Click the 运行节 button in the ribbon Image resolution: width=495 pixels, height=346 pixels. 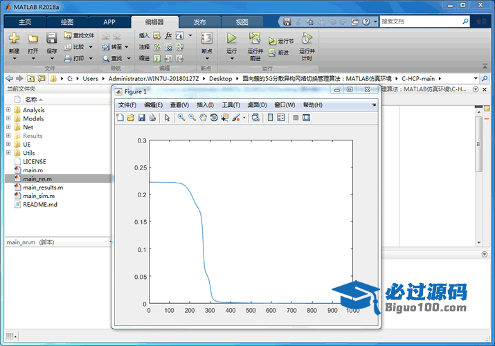click(x=281, y=42)
